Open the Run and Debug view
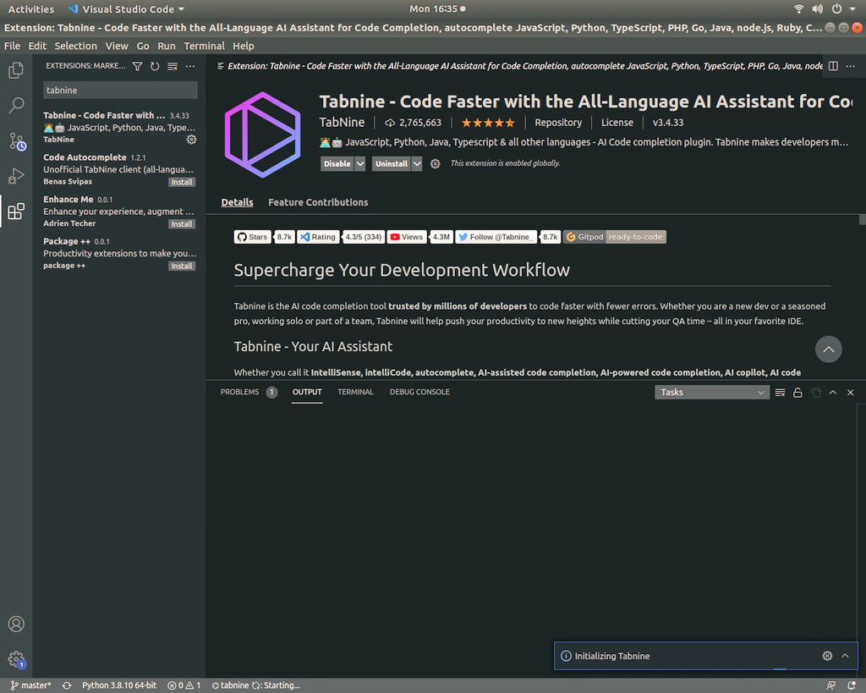 click(15, 176)
